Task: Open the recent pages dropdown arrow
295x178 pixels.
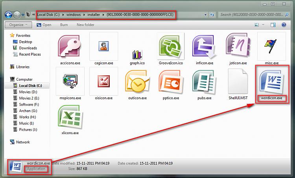Action: tap(23, 15)
